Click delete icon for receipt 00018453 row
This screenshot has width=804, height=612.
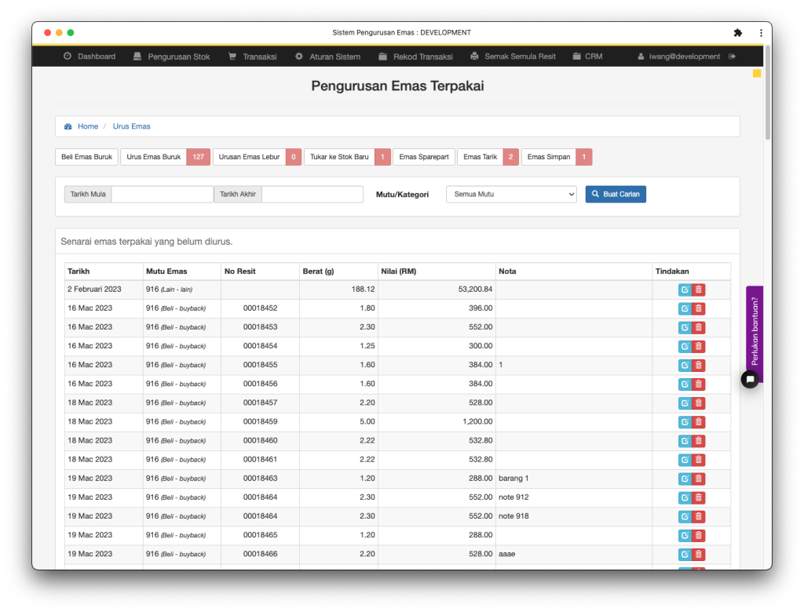coord(699,327)
